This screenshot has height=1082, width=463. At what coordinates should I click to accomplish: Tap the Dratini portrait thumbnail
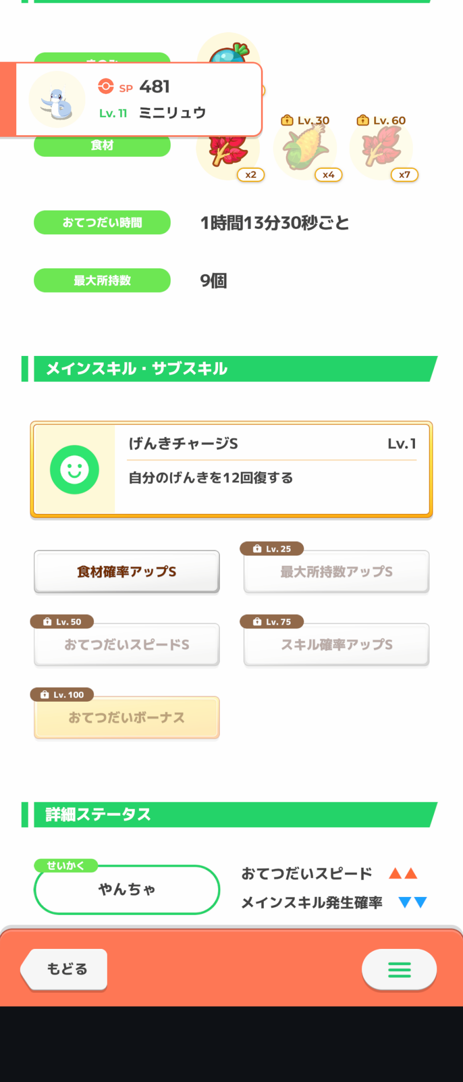pyautogui.click(x=57, y=100)
